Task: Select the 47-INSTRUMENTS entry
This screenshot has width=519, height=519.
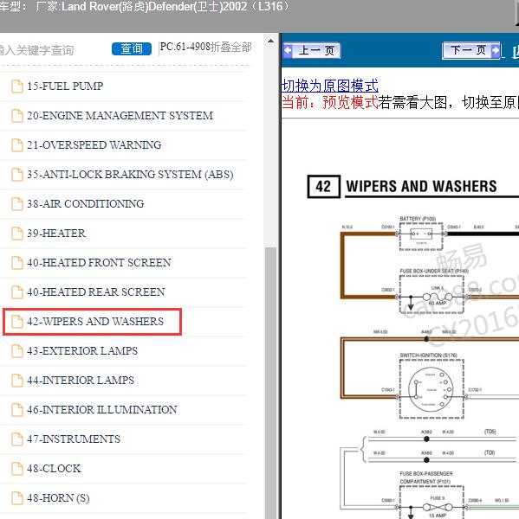Action: [x=74, y=439]
